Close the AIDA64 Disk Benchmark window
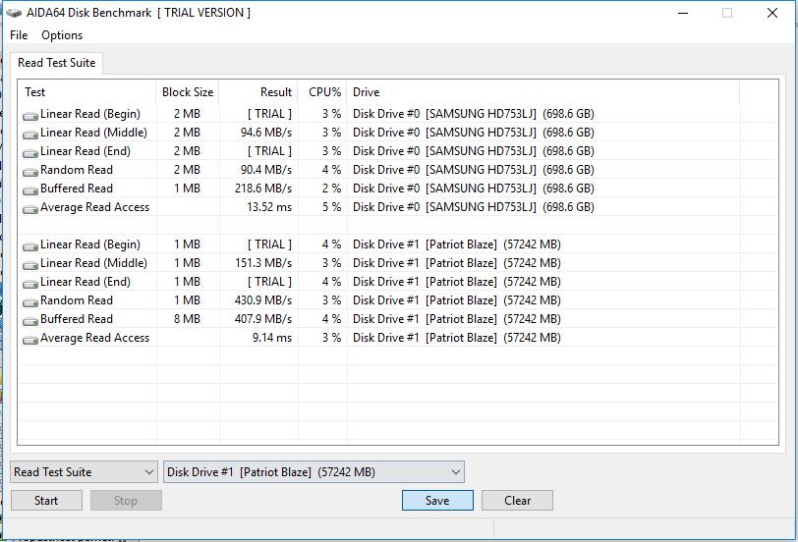798x542 pixels. point(772,13)
